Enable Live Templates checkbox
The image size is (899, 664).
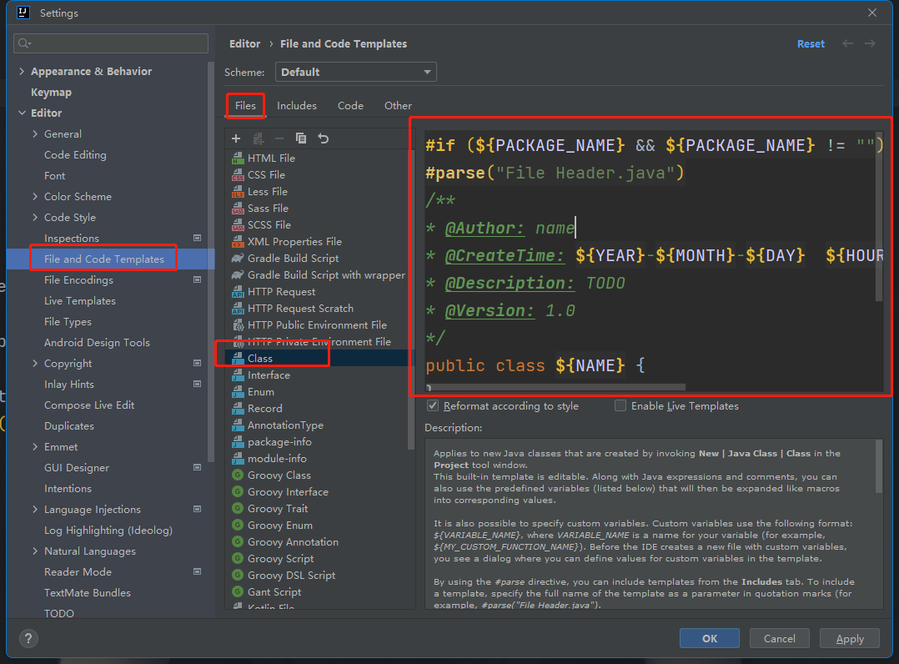[x=620, y=405]
